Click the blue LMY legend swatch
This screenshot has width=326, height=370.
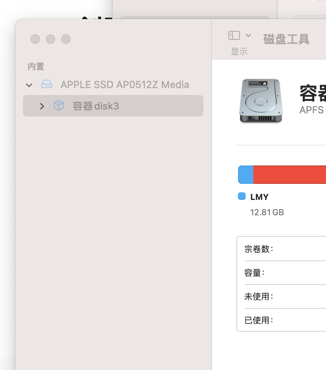[x=241, y=196]
